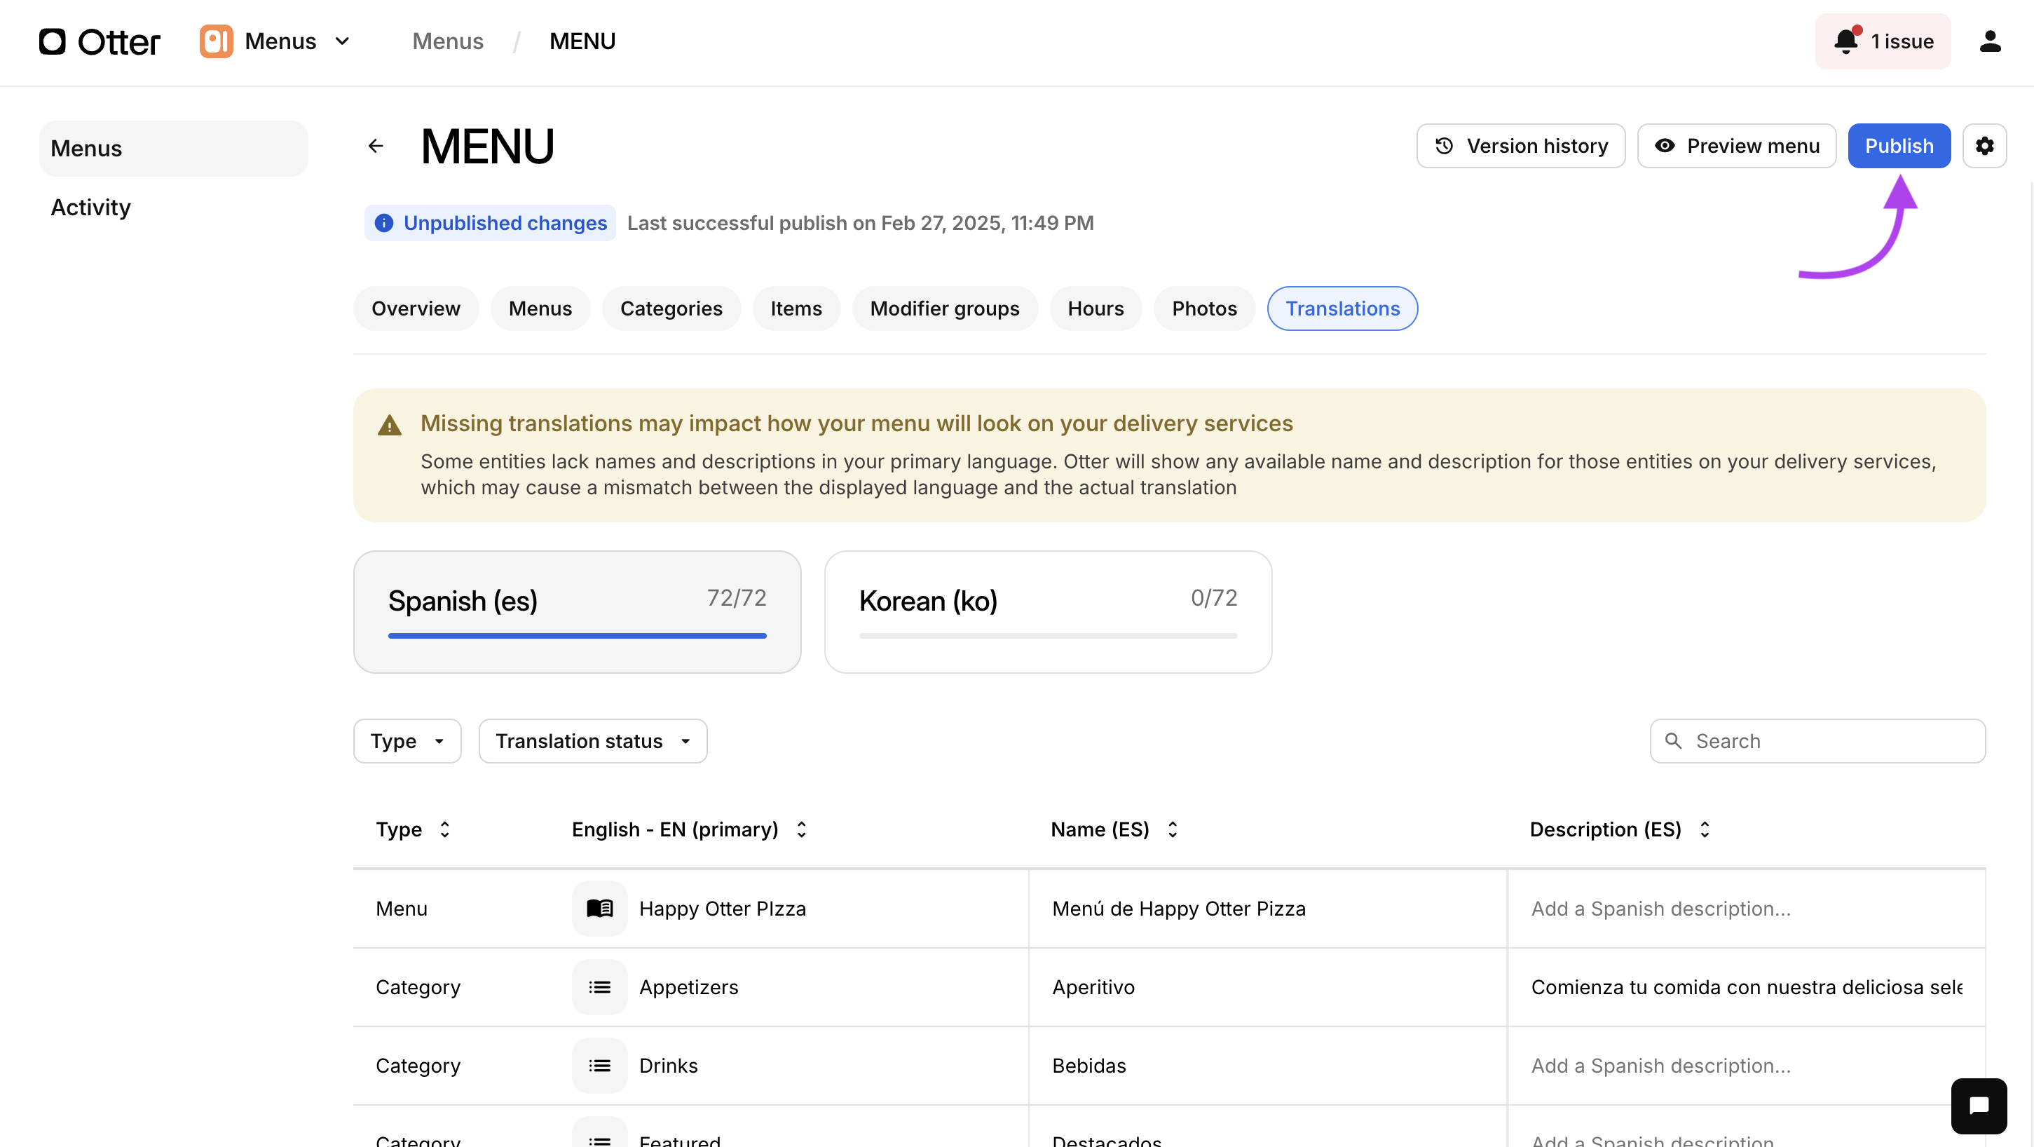Screen dimensions: 2034x1147
Task: Expand the Translation status filter
Action: 593,741
